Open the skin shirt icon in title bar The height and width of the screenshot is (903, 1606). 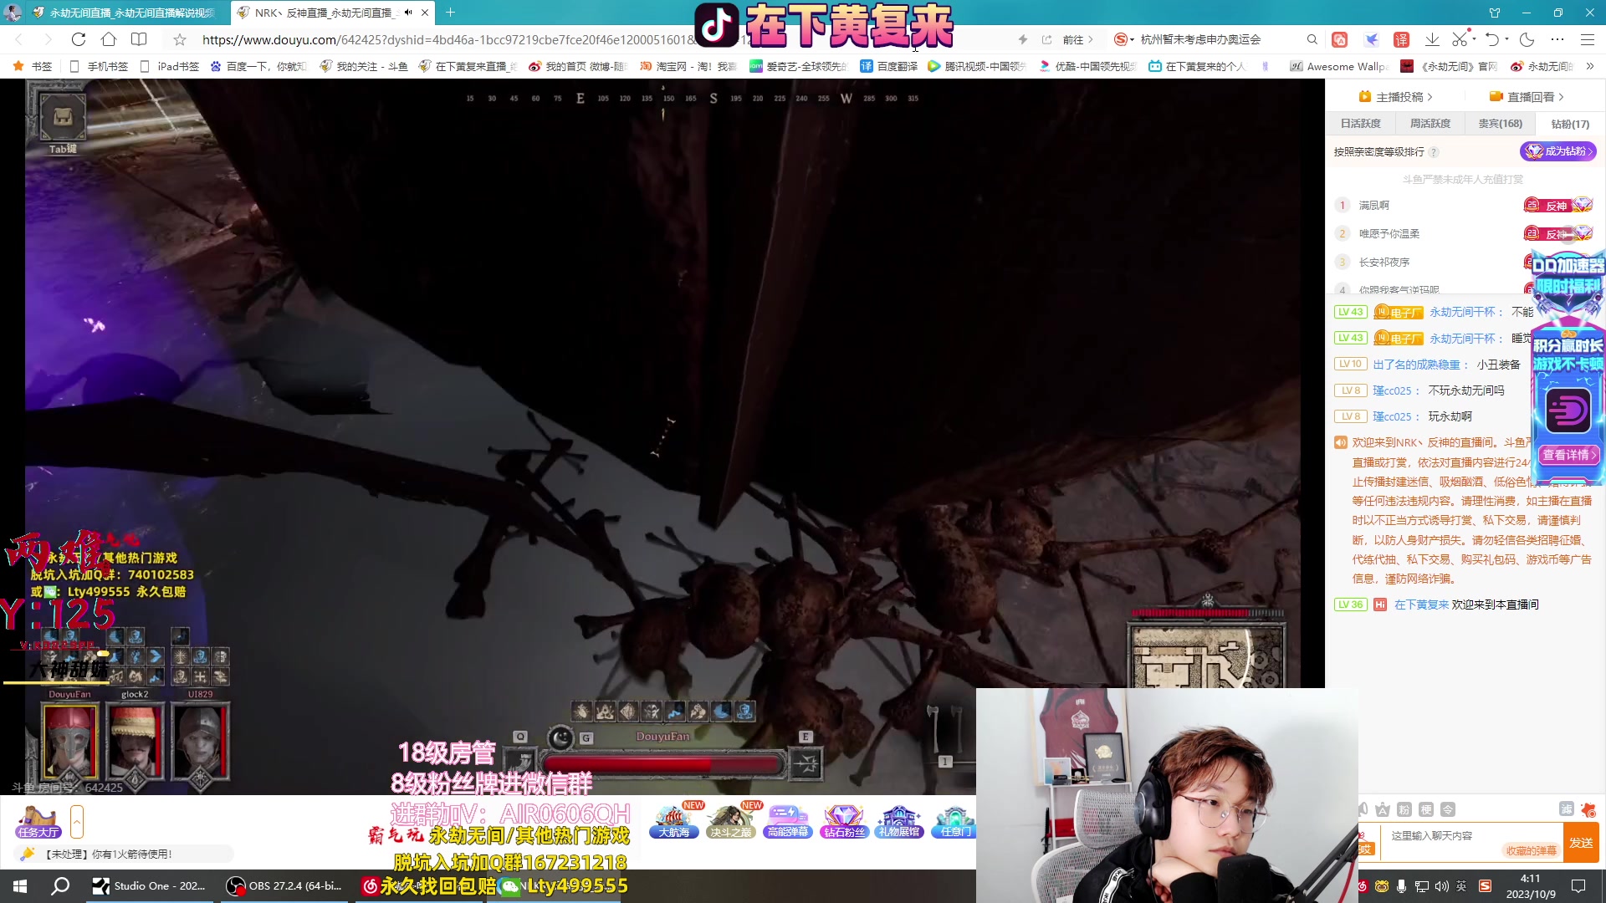[x=1495, y=13]
